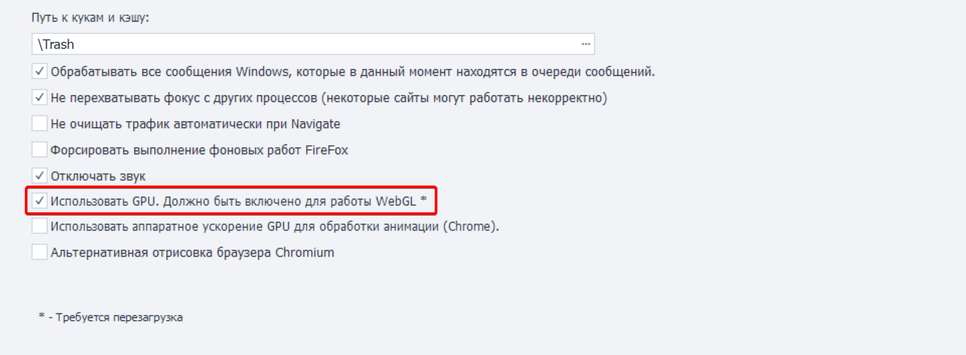
Task: Enable the don't clear traffic on Navigate checkbox
Action: (40, 124)
